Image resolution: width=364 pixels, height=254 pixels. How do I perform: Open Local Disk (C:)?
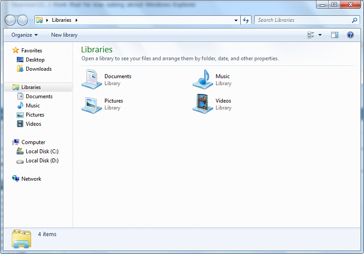42,151
